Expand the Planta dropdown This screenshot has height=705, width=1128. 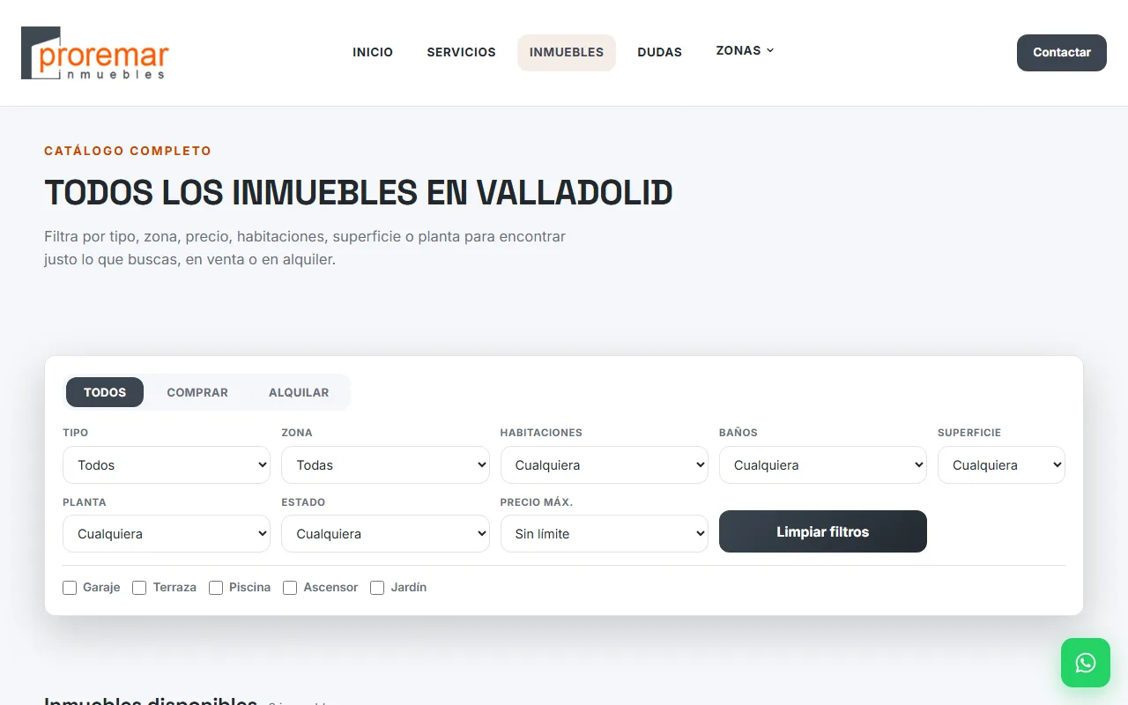coord(167,534)
